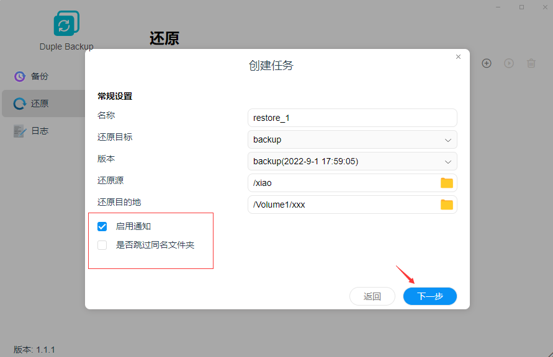Image resolution: width=553 pixels, height=357 pixels.
Task: Switch to the 备份 sidebar tab
Action: (40, 76)
